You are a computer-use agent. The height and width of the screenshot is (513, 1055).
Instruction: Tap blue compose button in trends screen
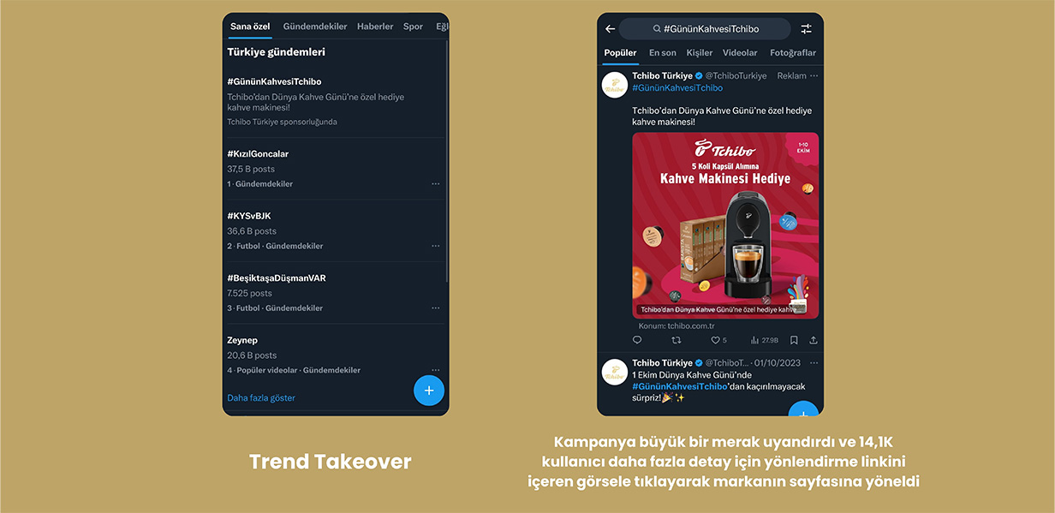click(429, 391)
